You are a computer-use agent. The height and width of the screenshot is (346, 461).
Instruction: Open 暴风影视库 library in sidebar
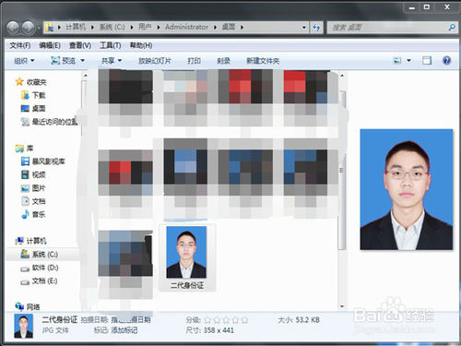coord(42,161)
